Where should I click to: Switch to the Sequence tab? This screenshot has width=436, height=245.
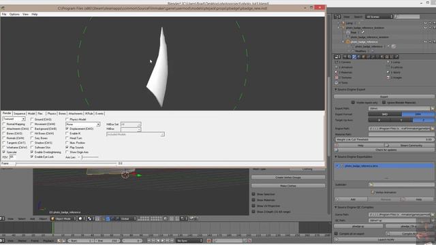(x=20, y=114)
